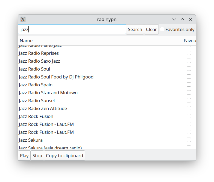214x182 pixels.
Task: Stop the radio playback
Action: [37, 156]
